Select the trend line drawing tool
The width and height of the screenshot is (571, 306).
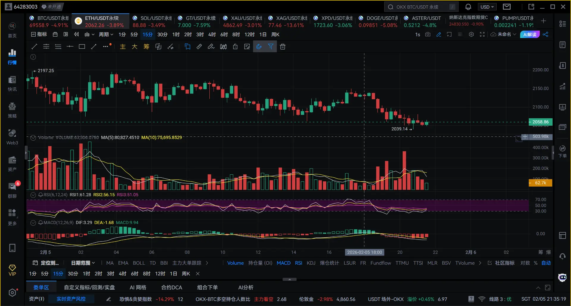pyautogui.click(x=34, y=47)
